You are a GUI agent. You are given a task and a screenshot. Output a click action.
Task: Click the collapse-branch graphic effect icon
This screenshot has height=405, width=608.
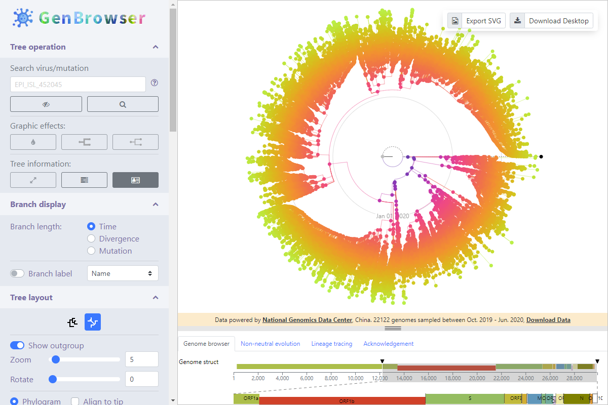point(84,142)
